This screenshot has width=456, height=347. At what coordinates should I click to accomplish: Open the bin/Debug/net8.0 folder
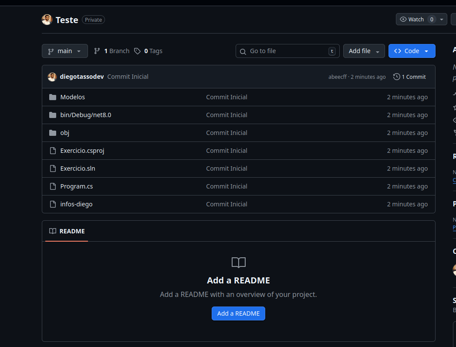[x=86, y=115]
